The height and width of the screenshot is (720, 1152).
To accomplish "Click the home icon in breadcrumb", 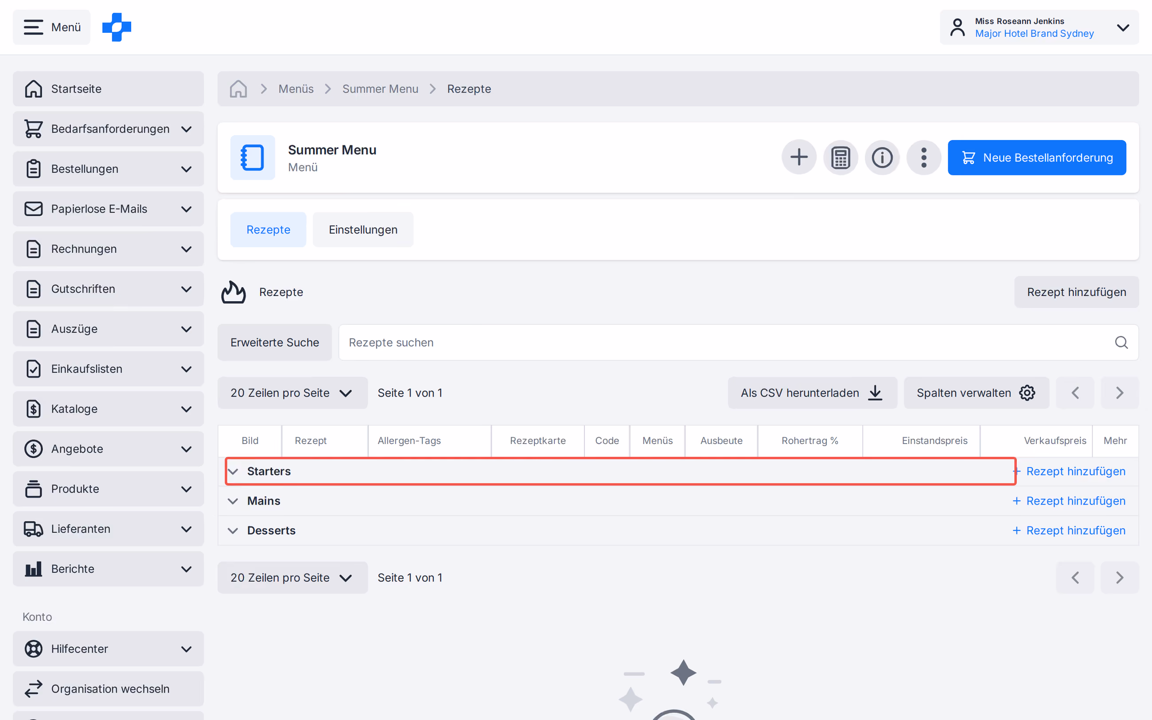I will click(238, 89).
